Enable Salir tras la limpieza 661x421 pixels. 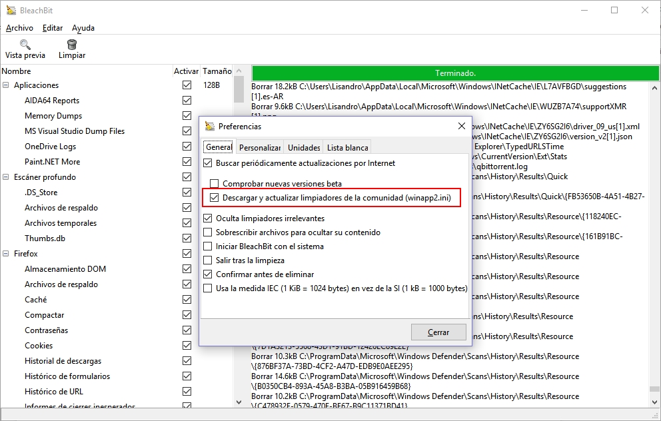207,260
